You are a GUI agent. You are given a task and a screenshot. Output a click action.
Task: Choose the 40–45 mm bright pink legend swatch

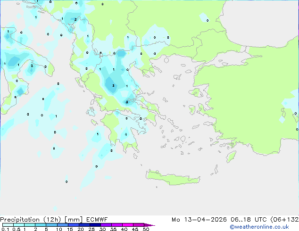[128, 225]
